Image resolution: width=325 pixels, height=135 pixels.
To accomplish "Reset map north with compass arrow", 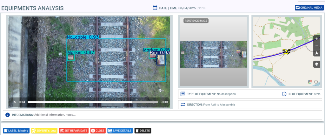I will 316,53.
